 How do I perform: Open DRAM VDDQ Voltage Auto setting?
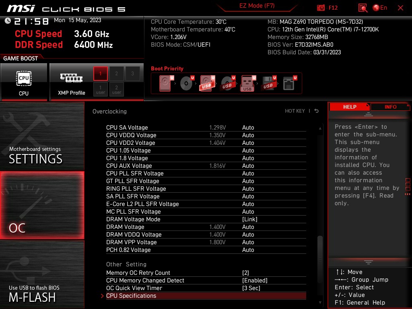click(x=248, y=235)
